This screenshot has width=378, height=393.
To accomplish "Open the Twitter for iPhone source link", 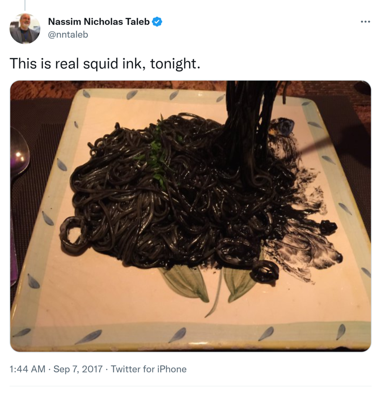I will (149, 369).
